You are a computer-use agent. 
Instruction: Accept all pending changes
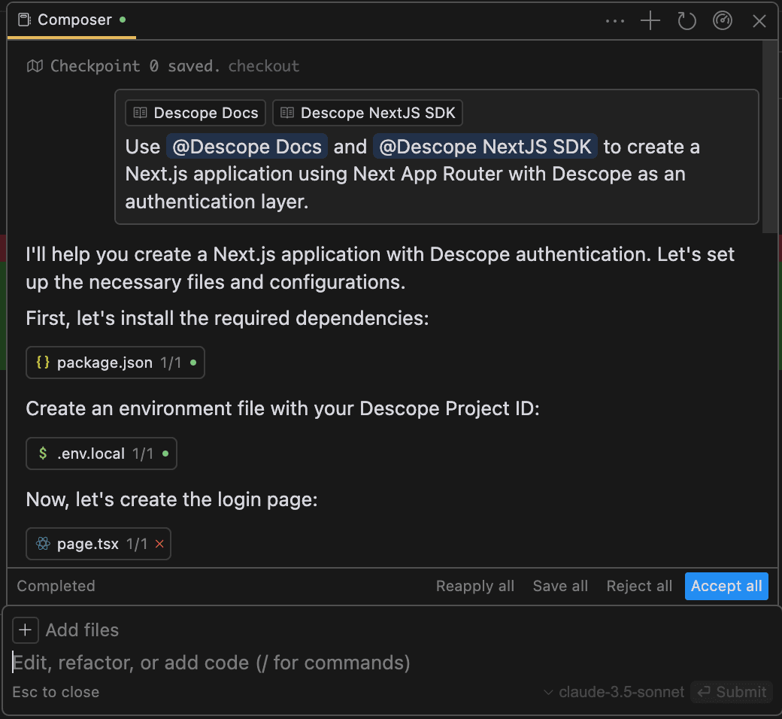tap(726, 586)
